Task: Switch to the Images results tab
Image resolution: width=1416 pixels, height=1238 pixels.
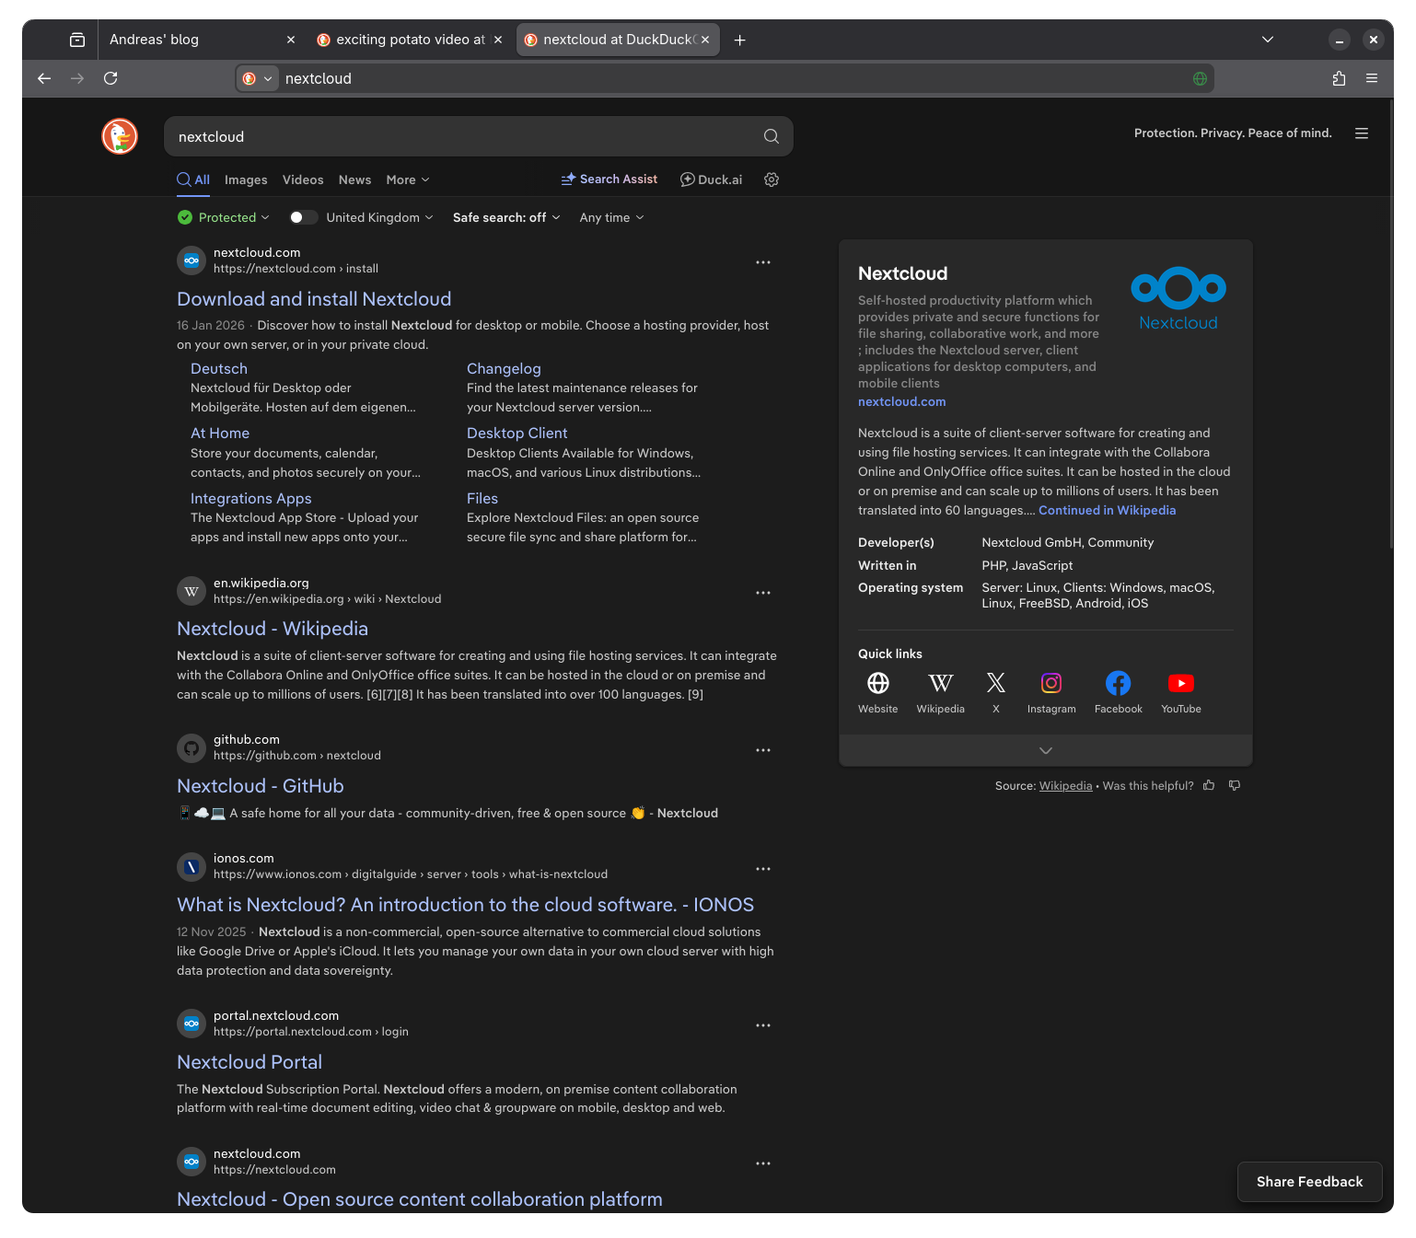Action: pos(246,179)
